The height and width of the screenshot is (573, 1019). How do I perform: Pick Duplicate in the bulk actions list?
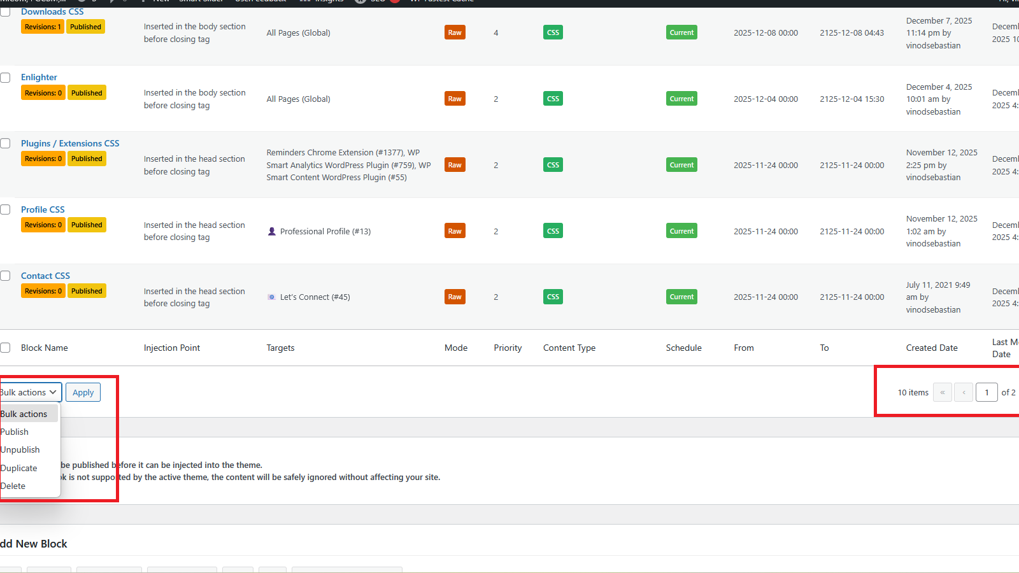pyautogui.click(x=19, y=468)
